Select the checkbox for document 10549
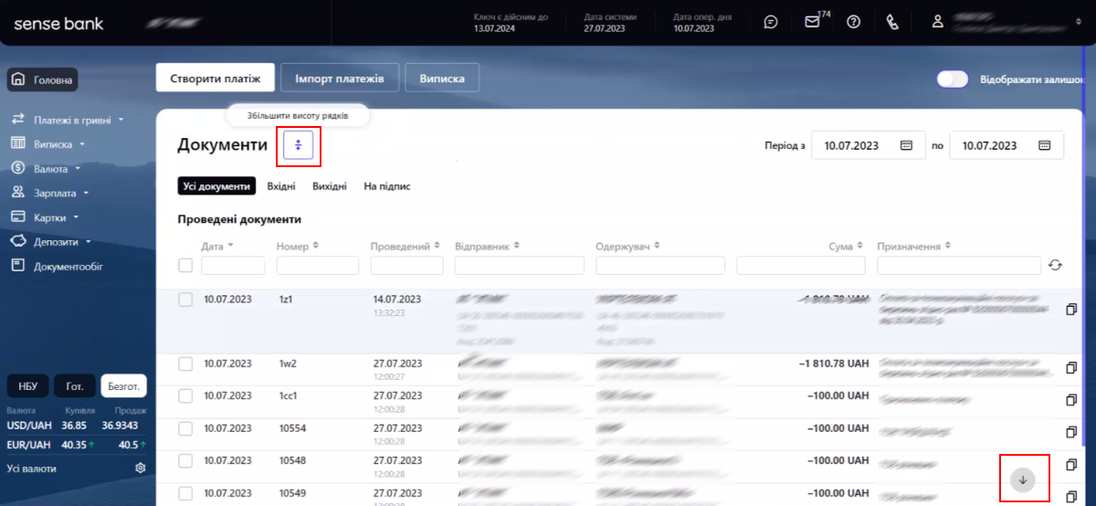 pyautogui.click(x=185, y=493)
